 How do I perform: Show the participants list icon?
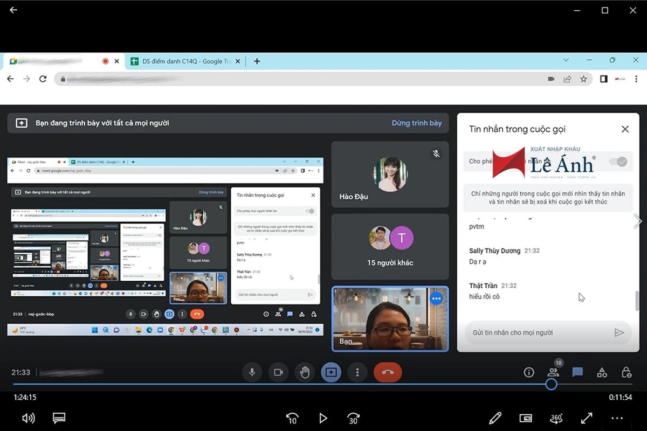point(553,372)
